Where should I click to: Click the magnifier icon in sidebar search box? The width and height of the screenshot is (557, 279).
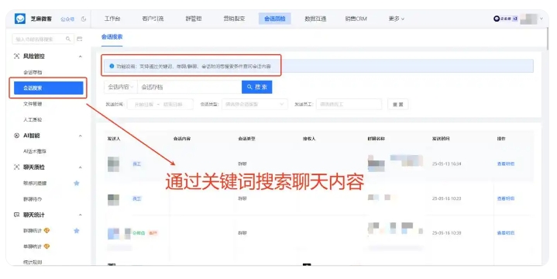[68, 39]
